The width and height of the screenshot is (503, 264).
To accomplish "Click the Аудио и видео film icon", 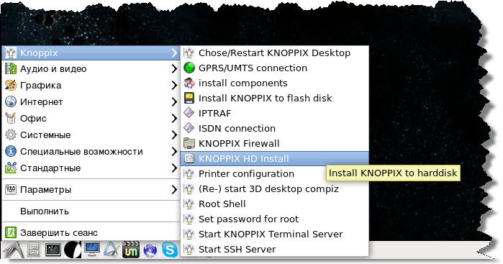I will (11, 68).
